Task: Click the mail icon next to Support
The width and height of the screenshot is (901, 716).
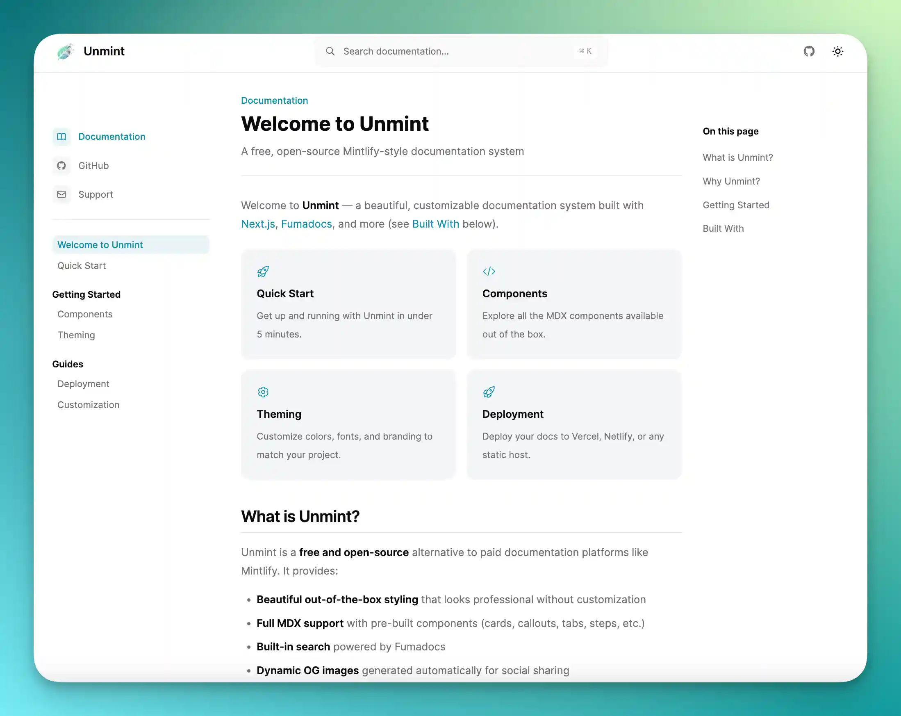Action: point(61,194)
